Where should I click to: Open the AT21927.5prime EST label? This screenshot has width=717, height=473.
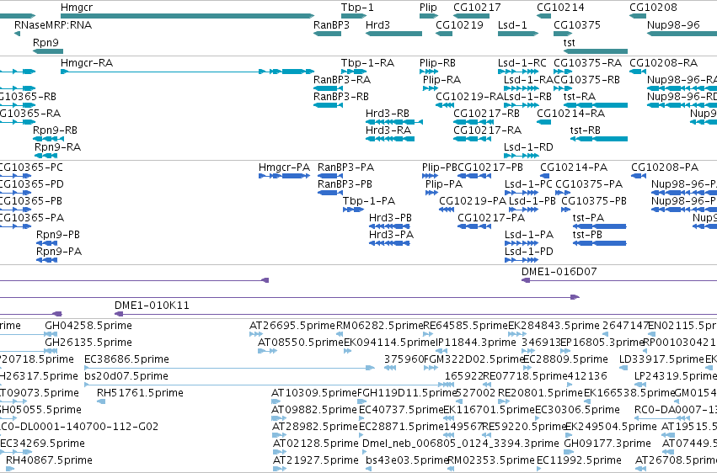tap(315, 460)
